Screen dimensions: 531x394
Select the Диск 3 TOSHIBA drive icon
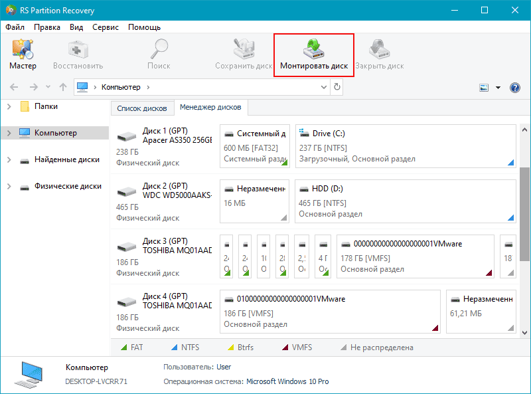click(x=126, y=247)
